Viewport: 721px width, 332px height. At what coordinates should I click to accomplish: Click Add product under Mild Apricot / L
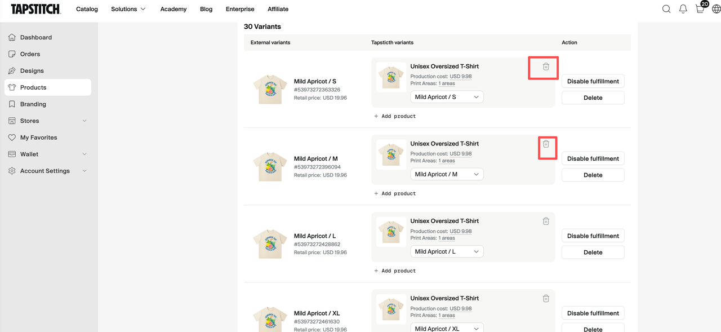pos(395,271)
